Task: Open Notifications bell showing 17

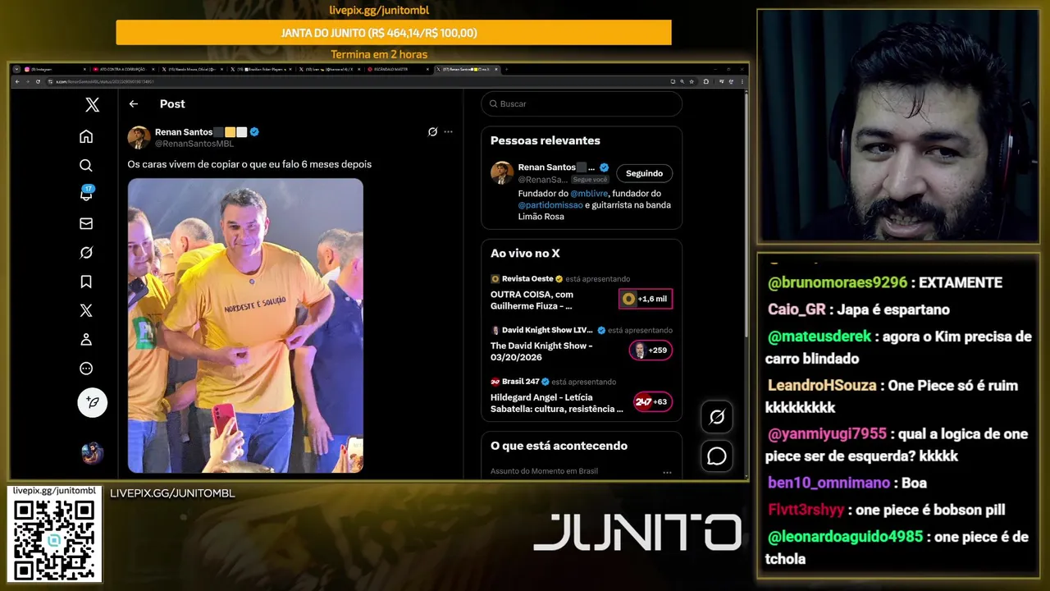Action: coord(86,194)
